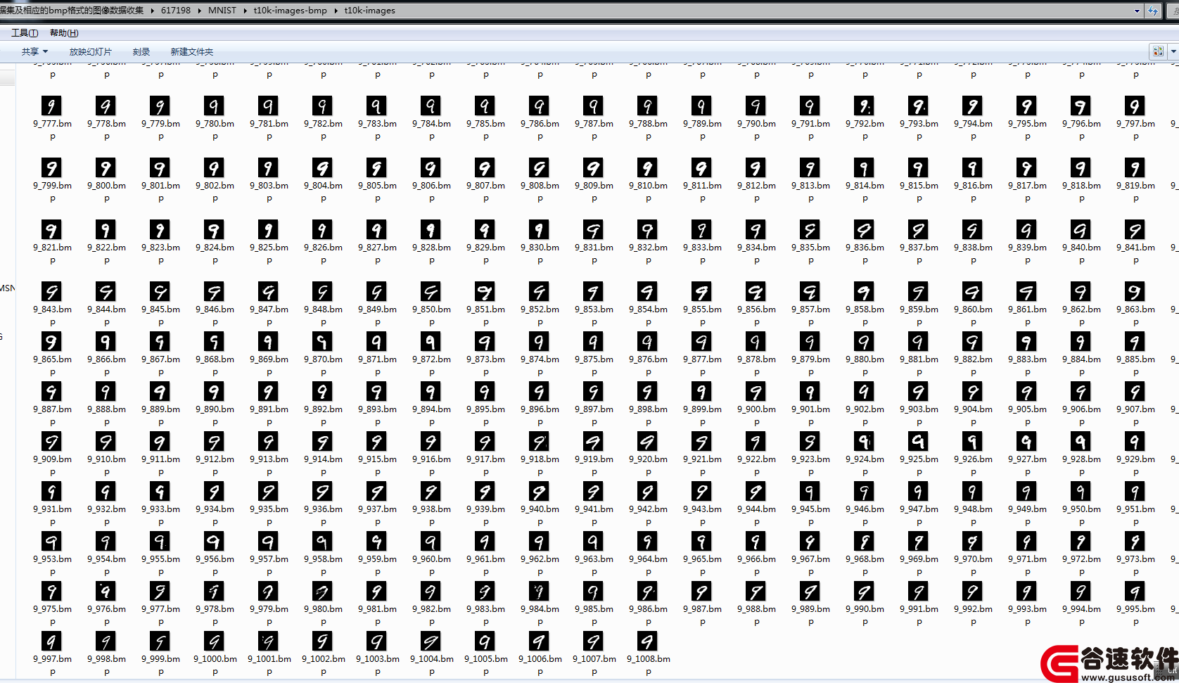The height and width of the screenshot is (683, 1179).
Task: Select the 9_856.bmp image file
Action: click(x=756, y=302)
